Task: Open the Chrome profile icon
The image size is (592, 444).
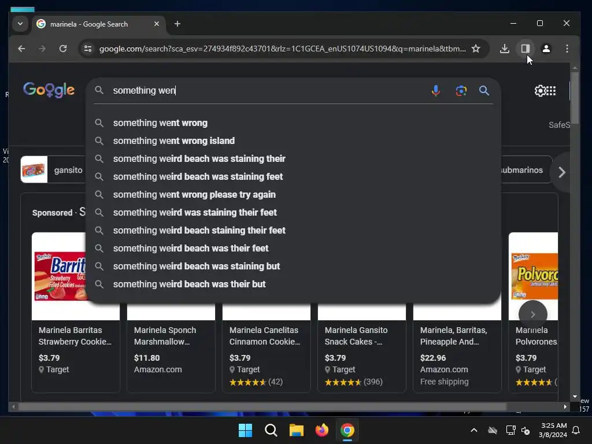Action: [x=546, y=49]
